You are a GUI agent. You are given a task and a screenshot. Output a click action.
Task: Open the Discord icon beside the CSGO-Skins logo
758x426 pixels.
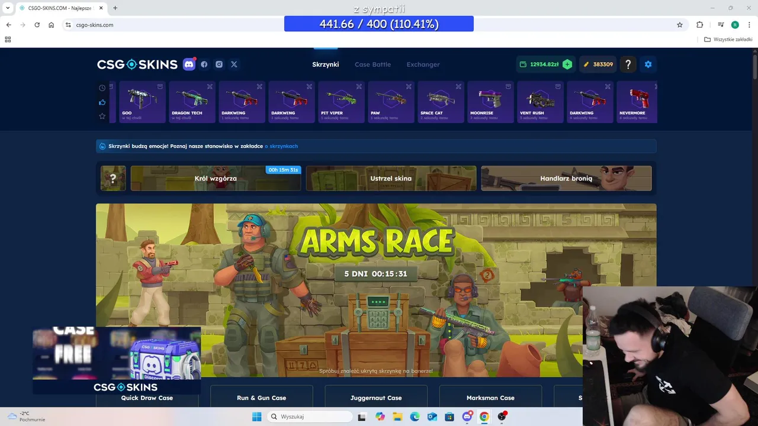click(x=189, y=64)
